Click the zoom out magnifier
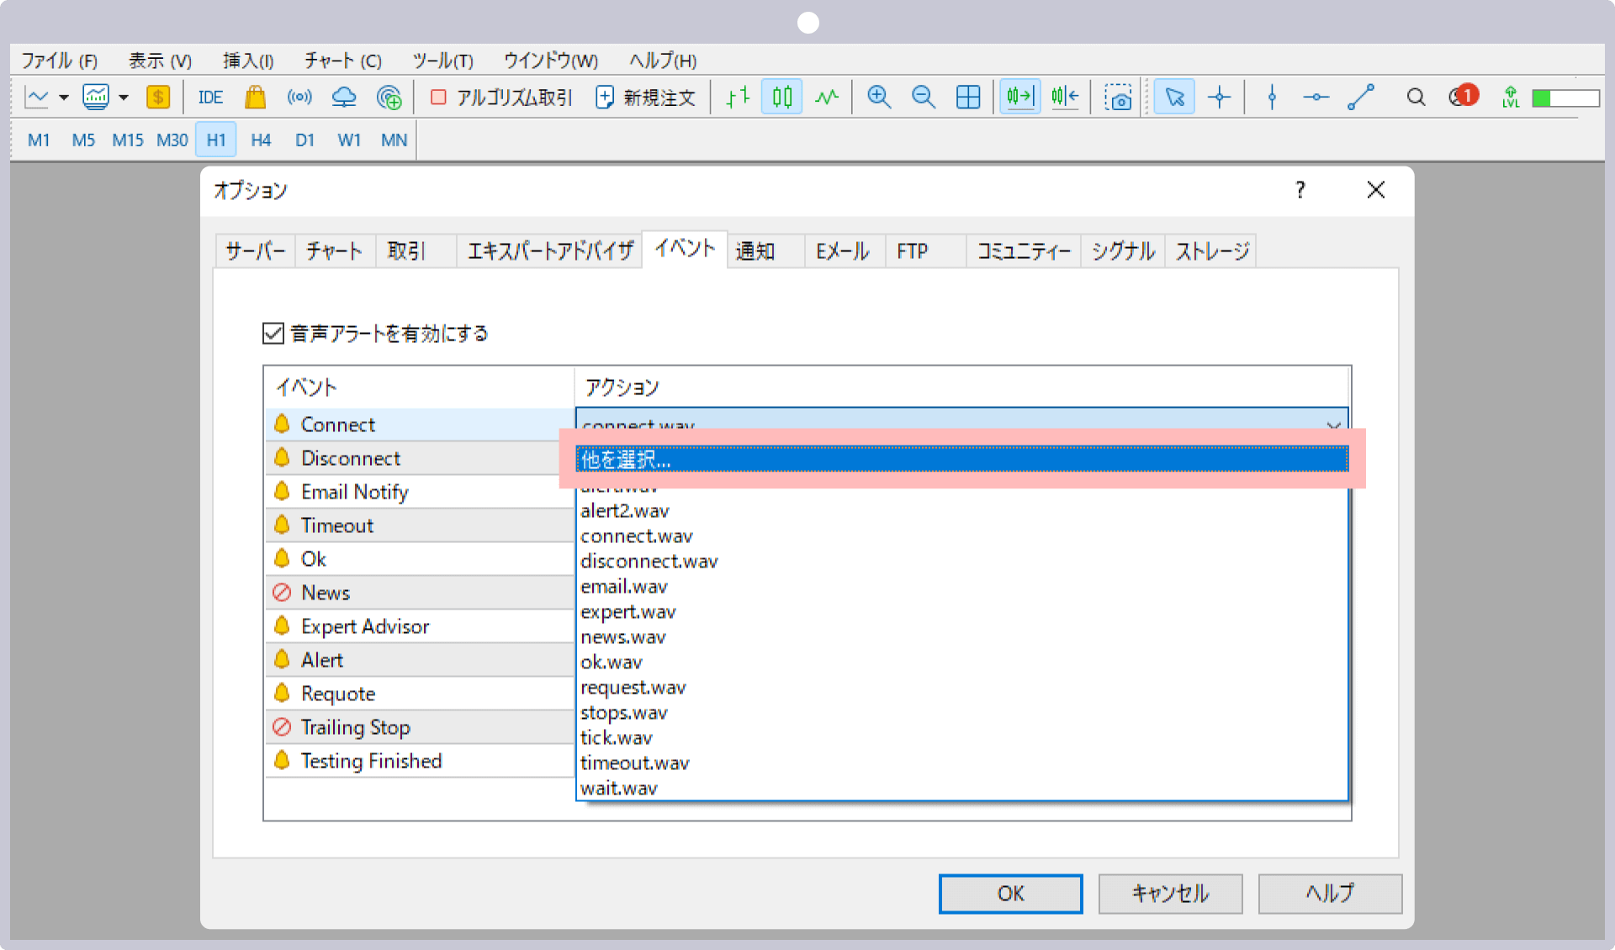The image size is (1615, 950). (x=924, y=98)
